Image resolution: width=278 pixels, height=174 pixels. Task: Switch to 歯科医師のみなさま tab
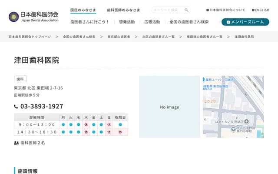[x=123, y=10]
